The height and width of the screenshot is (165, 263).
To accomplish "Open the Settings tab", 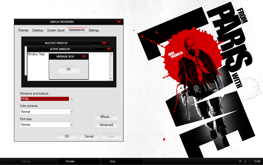I will (94, 30).
